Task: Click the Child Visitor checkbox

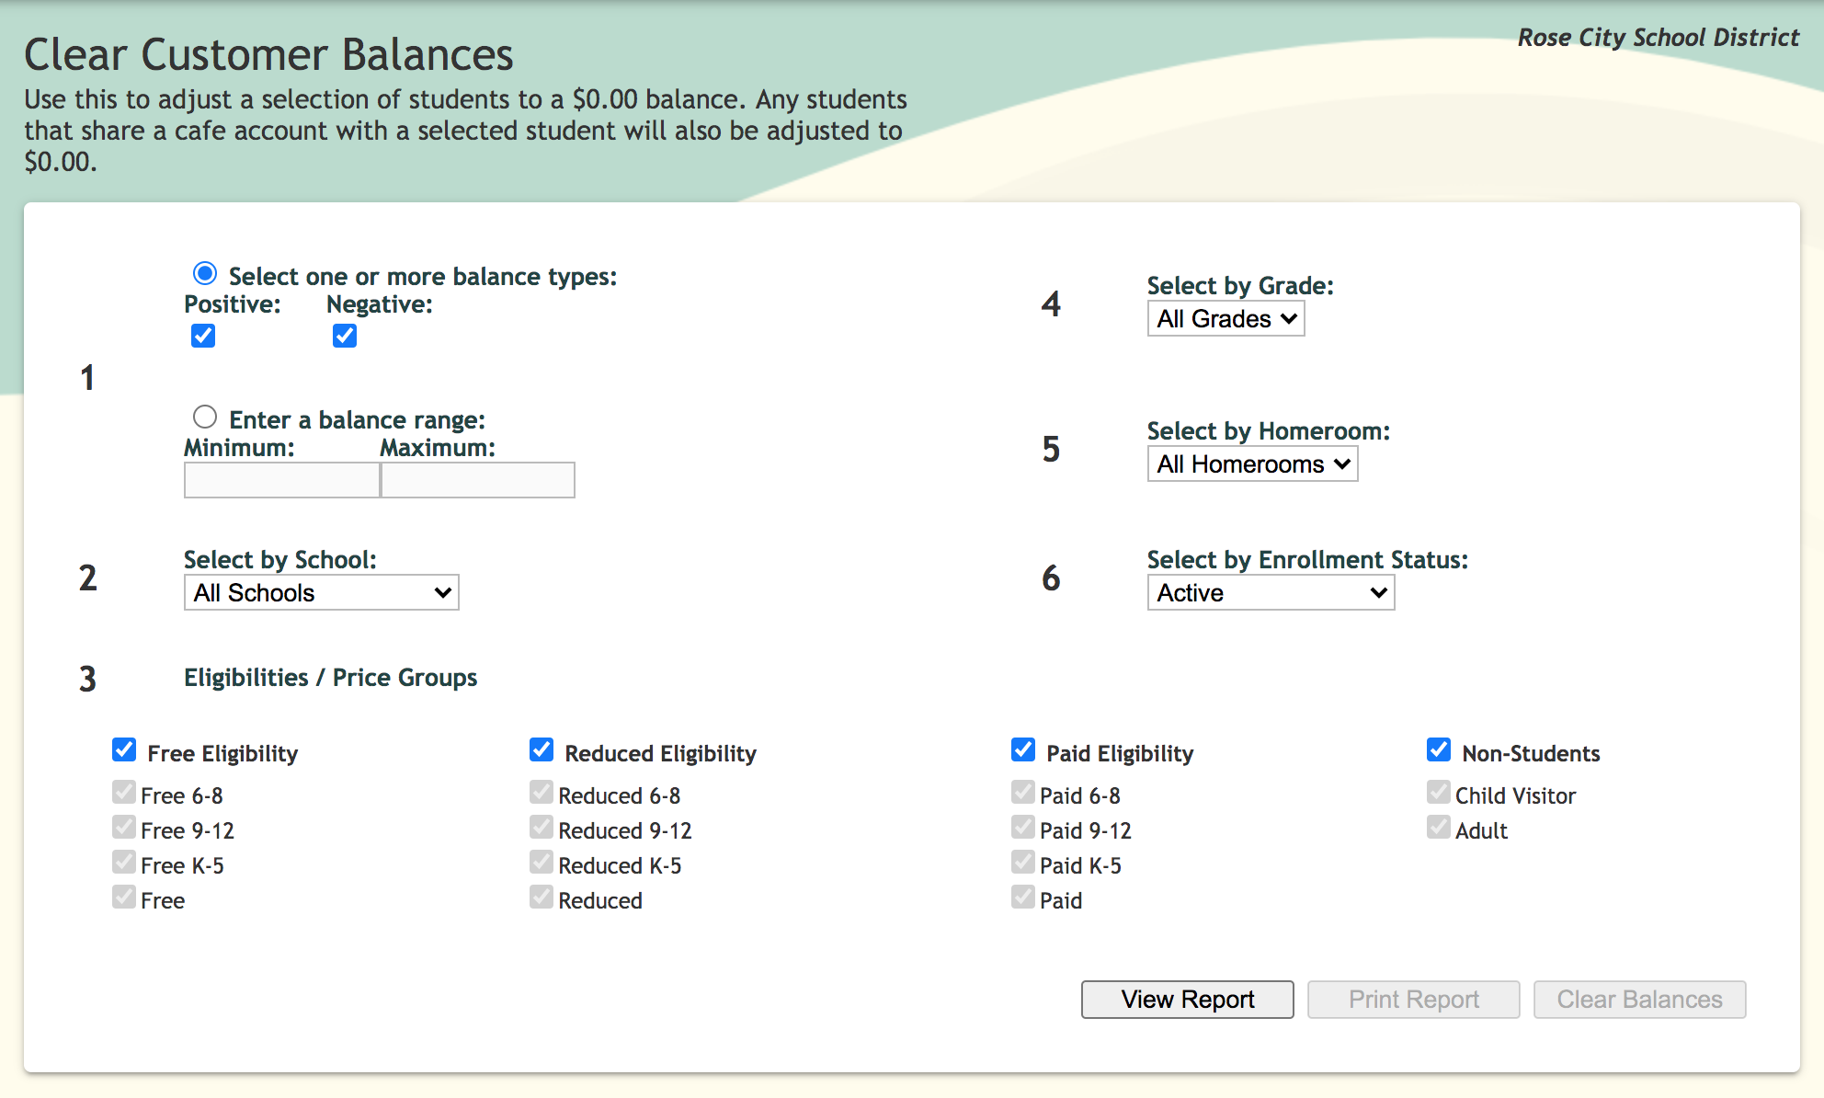Action: pos(1439,793)
